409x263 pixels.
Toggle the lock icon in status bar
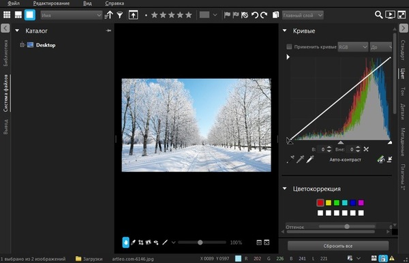coord(382,258)
